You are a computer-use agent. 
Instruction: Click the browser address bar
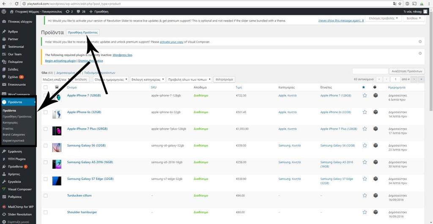(207, 3)
